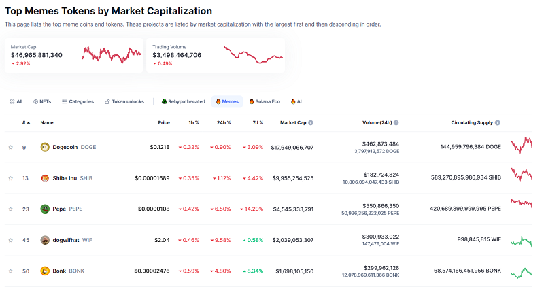Switch to the Solana Eco tab
This screenshot has width=544, height=289.
click(x=265, y=101)
